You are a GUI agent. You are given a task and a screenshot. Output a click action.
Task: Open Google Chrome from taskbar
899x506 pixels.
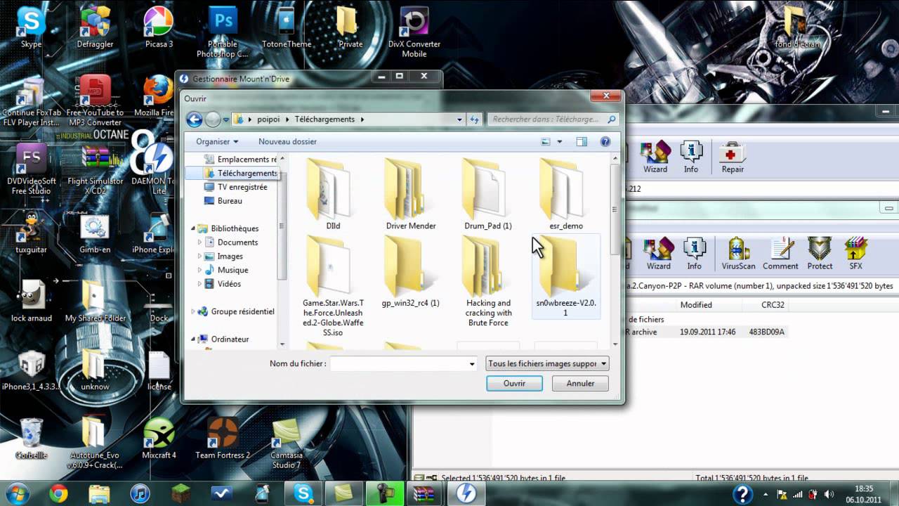pyautogui.click(x=58, y=493)
